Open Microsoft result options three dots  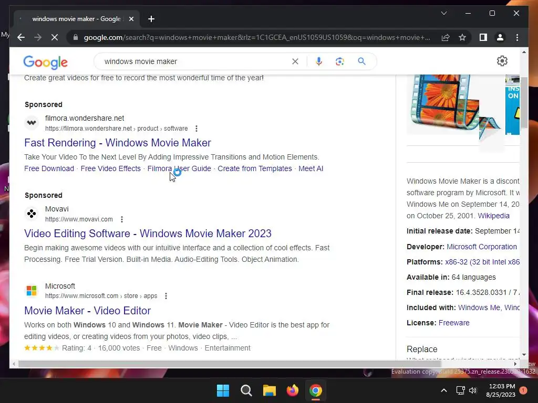click(165, 296)
